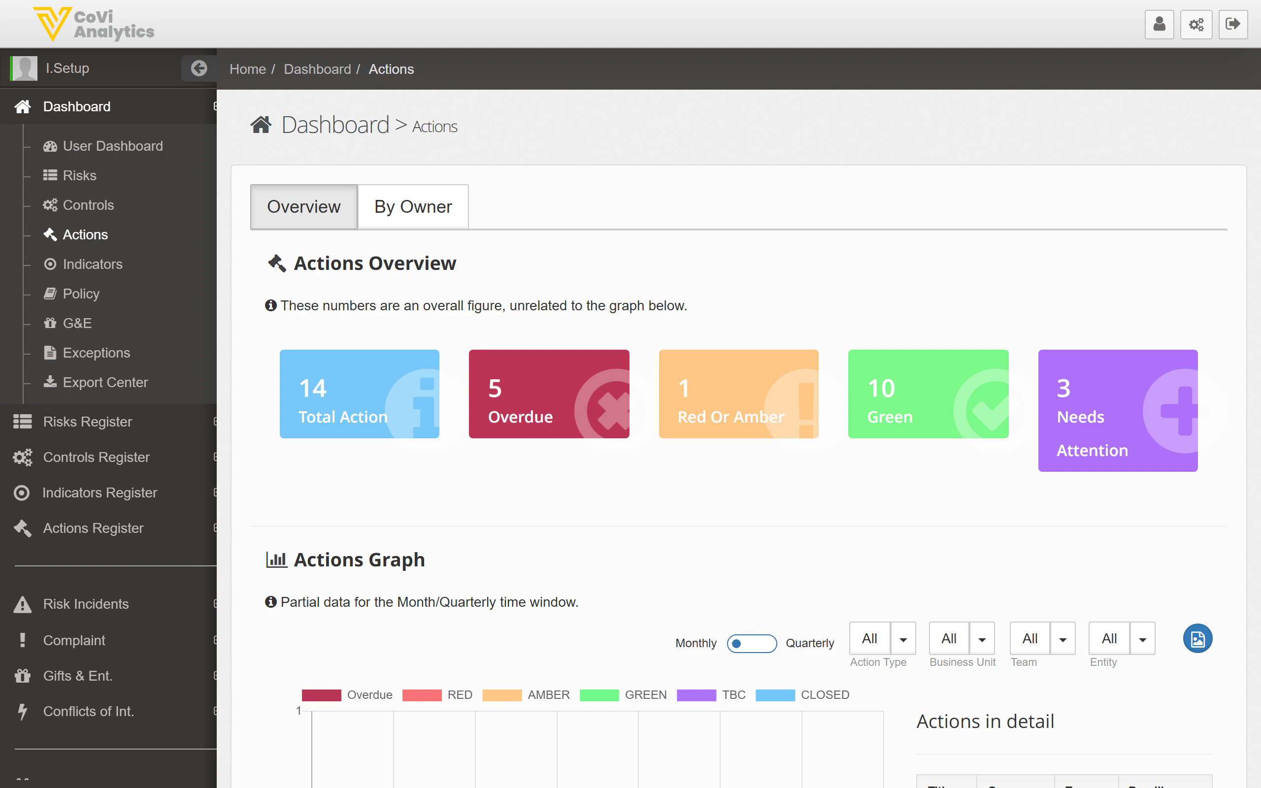
Task: Switch to the By Owner tab
Action: pyautogui.click(x=413, y=206)
